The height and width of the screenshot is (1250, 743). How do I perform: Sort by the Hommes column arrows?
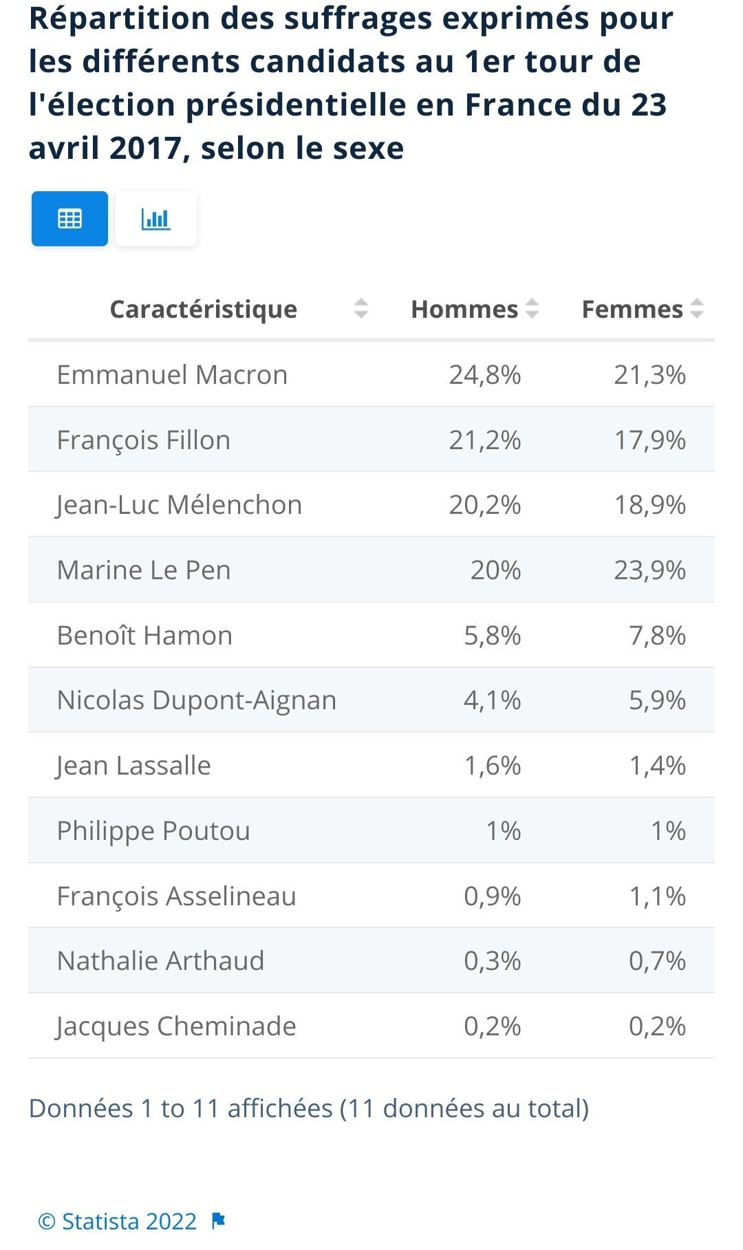point(532,308)
